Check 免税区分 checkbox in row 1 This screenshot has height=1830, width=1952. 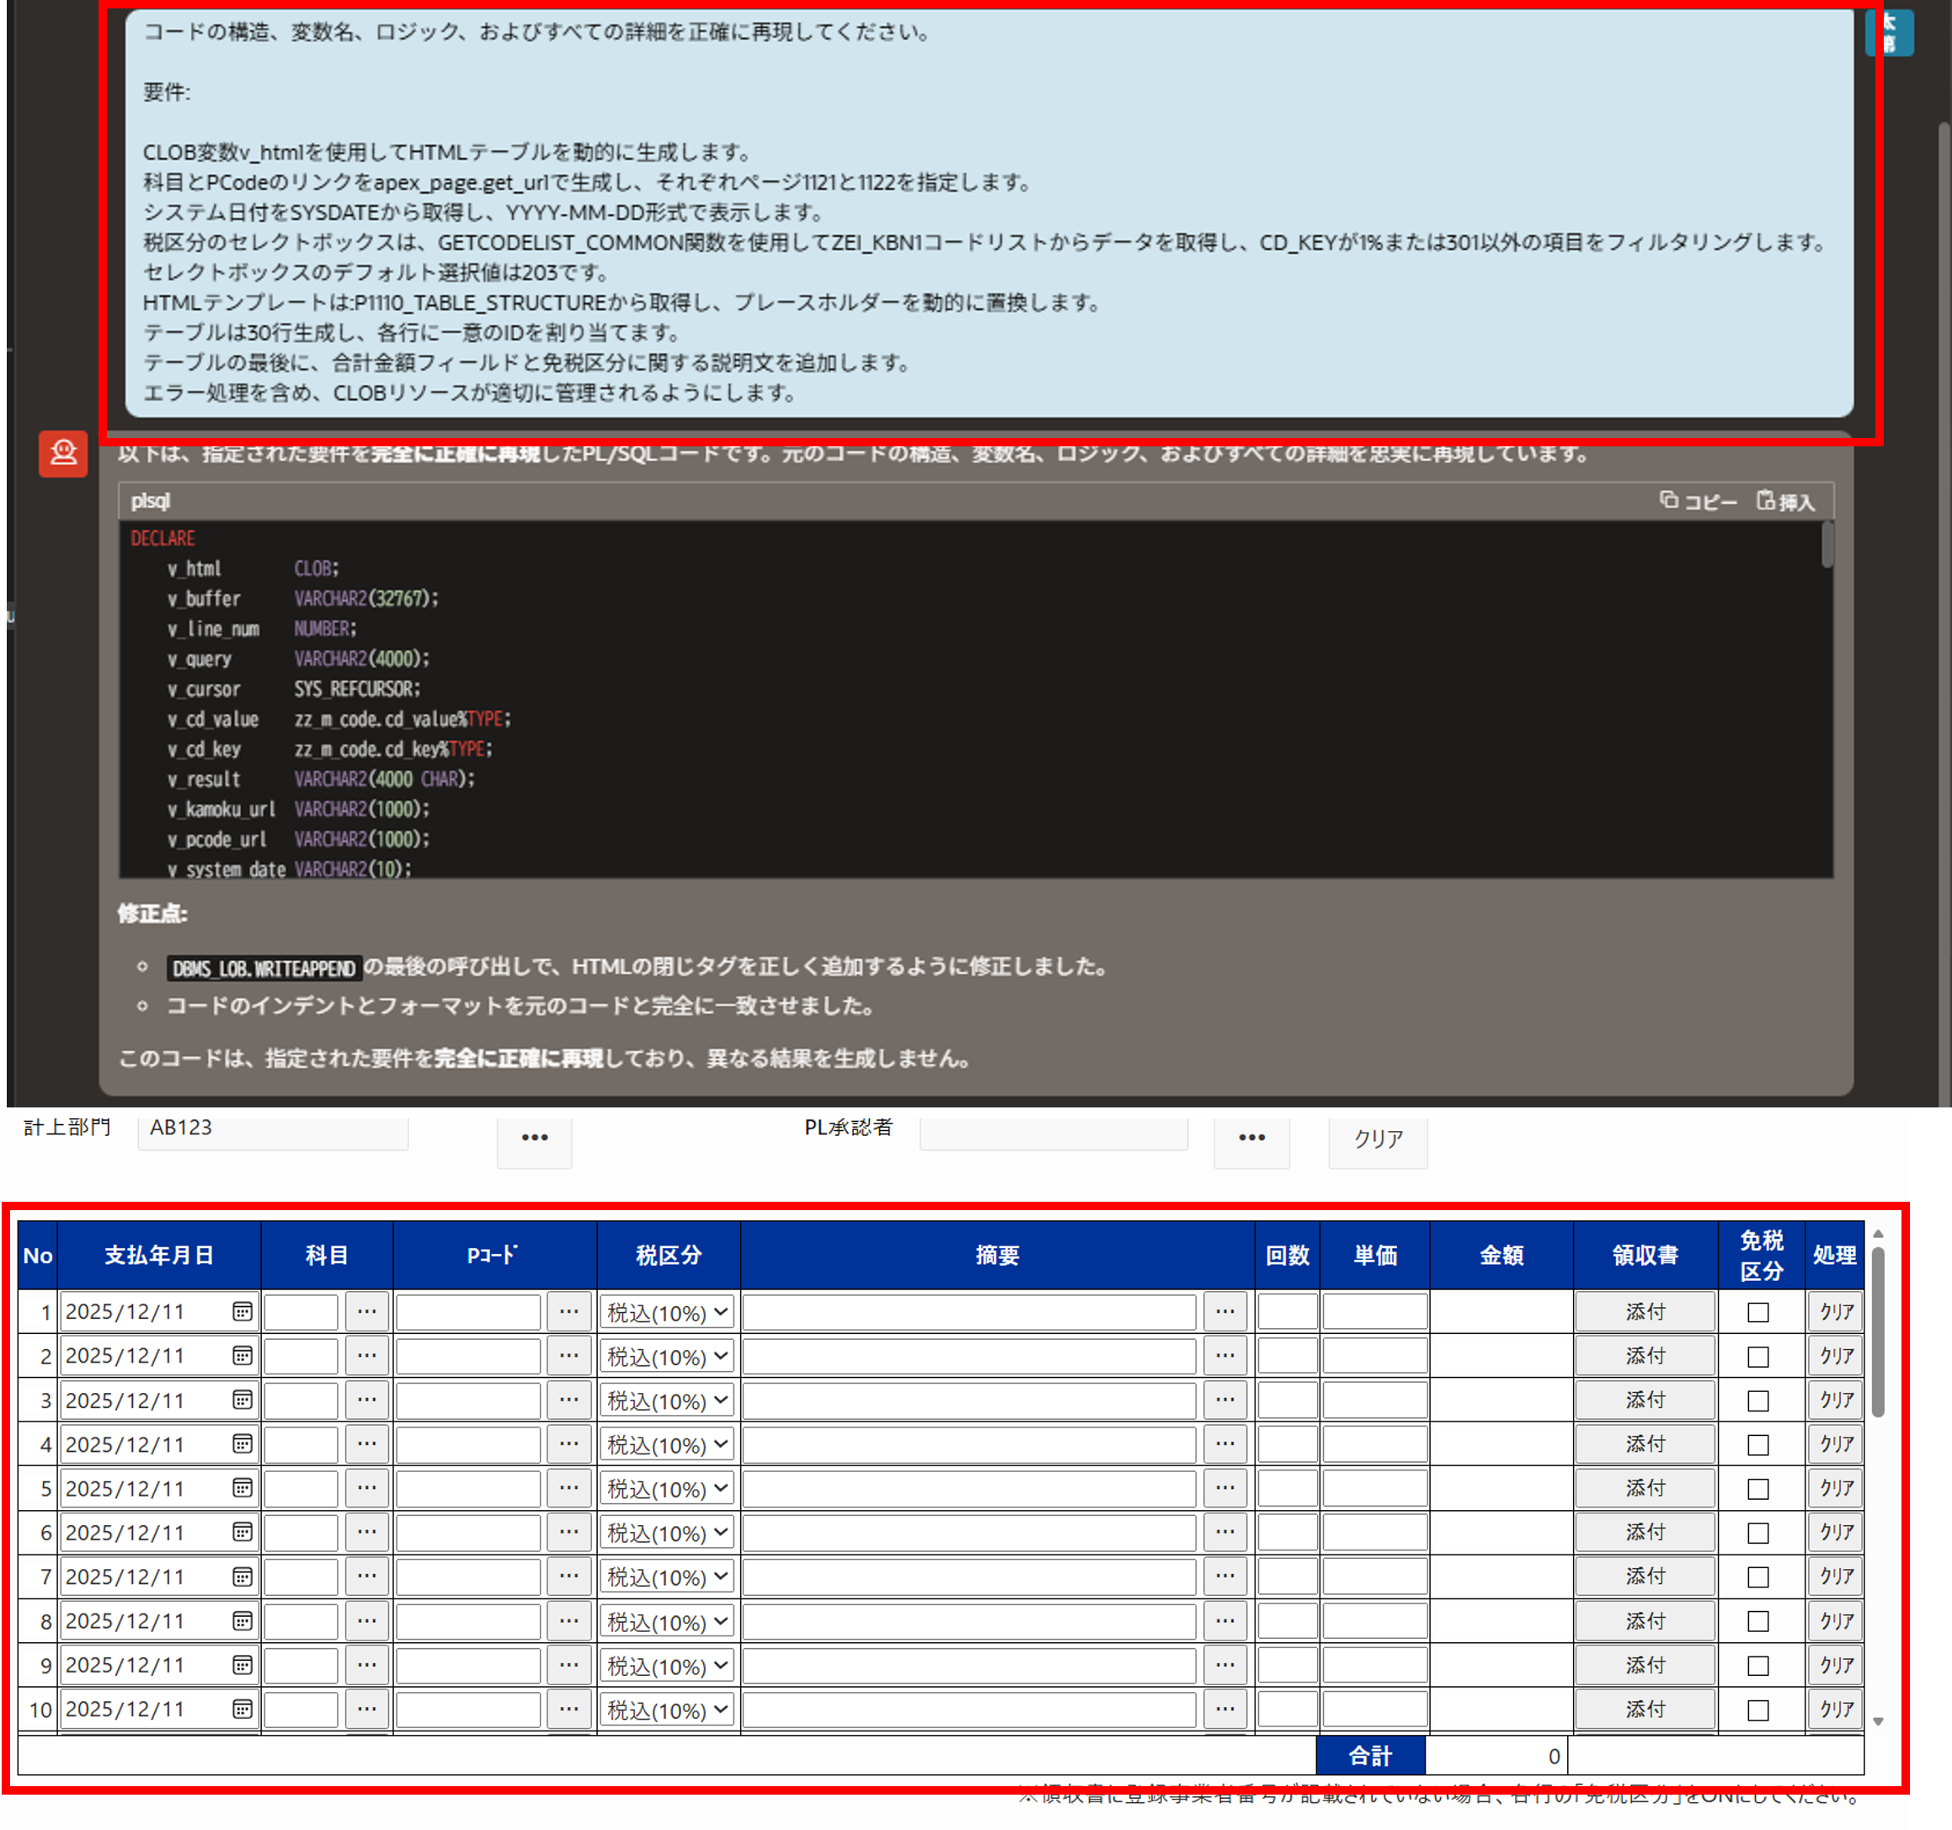point(1757,1313)
